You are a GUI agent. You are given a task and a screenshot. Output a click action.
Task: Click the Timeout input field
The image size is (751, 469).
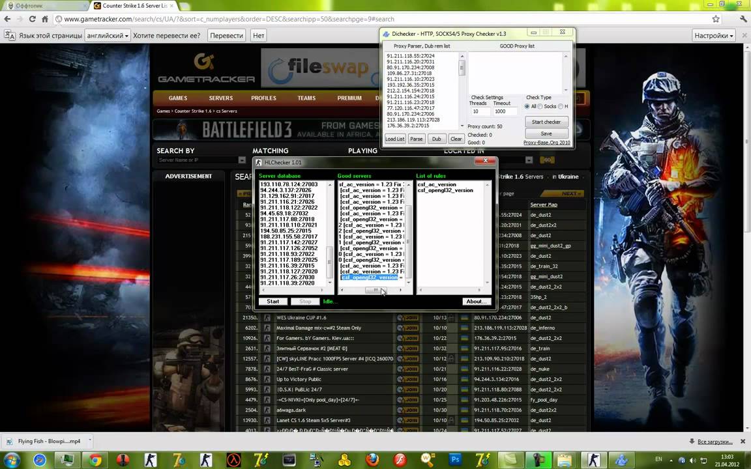coord(505,111)
